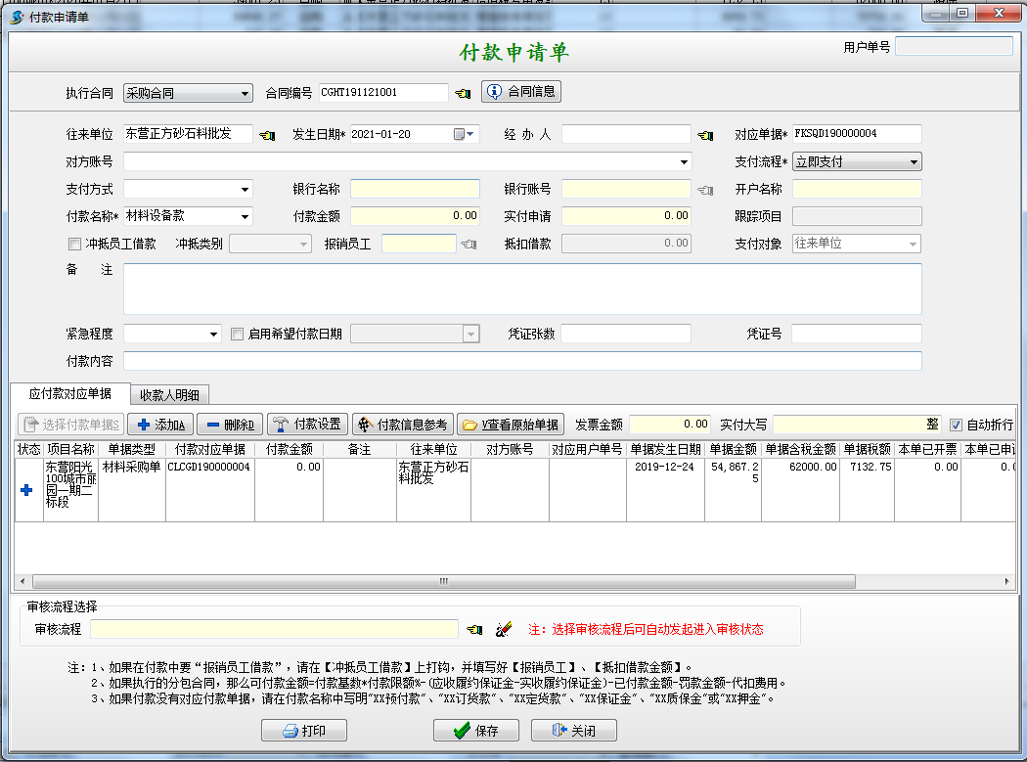Click inside the 付款内容 input field
Image resolution: width=1027 pixels, height=762 pixels.
(528, 360)
